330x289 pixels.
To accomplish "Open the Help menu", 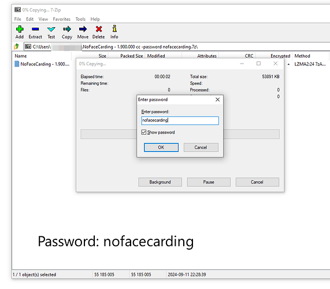I will 95,19.
